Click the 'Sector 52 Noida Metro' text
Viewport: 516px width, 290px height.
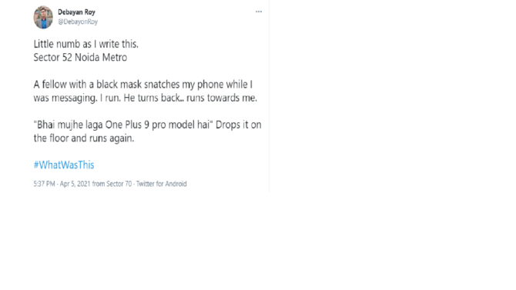click(80, 58)
